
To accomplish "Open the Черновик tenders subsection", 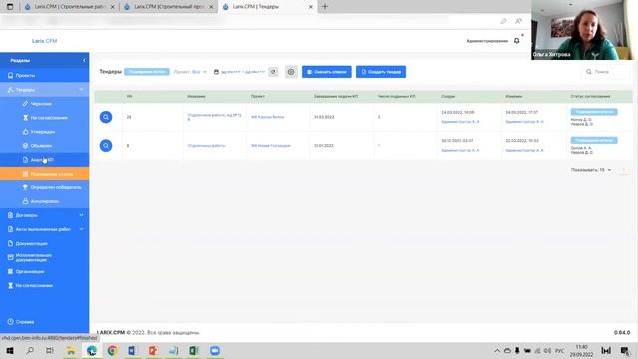I will tap(44, 104).
